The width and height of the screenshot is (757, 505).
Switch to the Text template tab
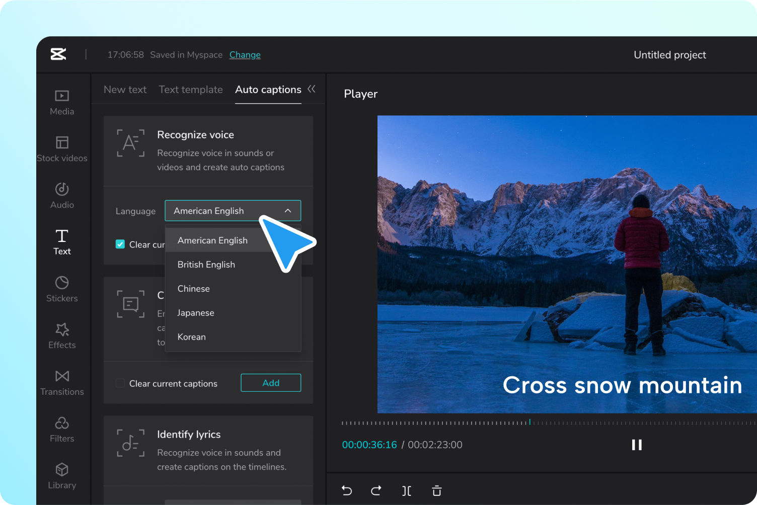click(x=191, y=90)
